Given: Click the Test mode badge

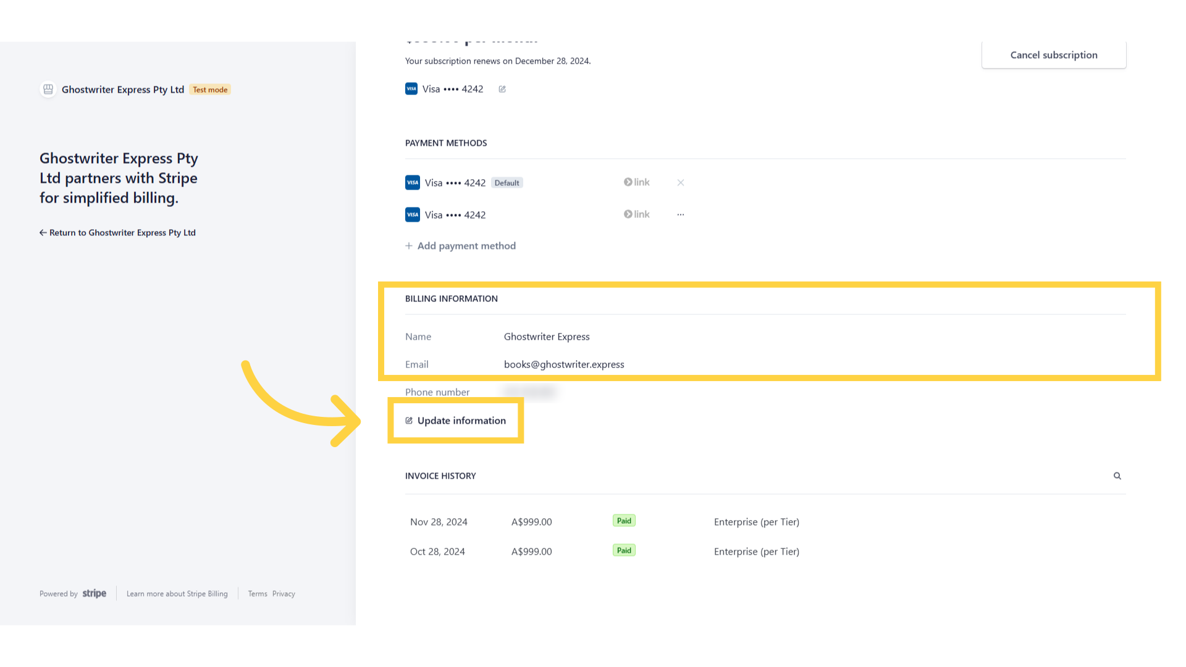Looking at the screenshot, I should [210, 90].
